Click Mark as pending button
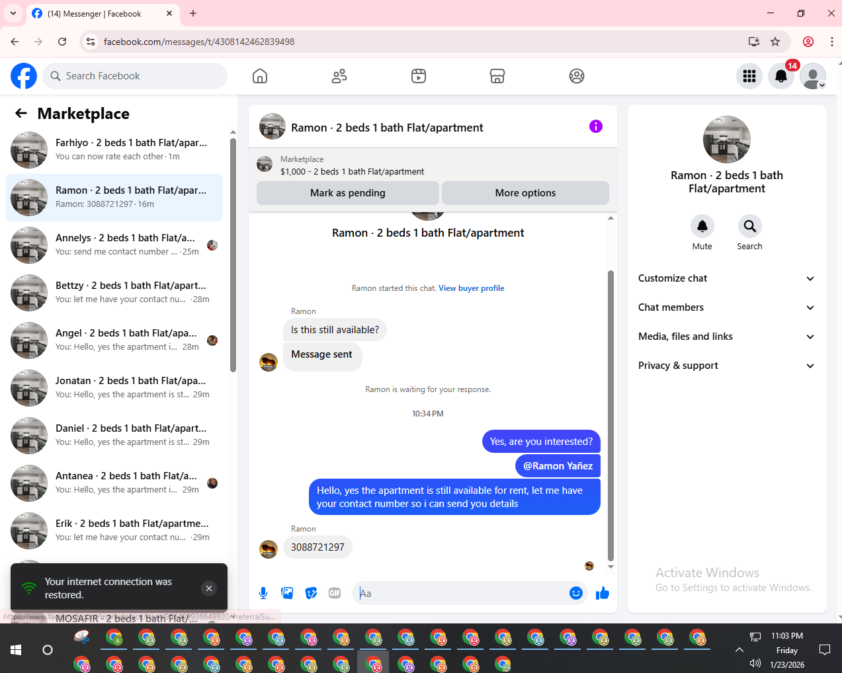Image resolution: width=842 pixels, height=673 pixels. click(x=348, y=193)
